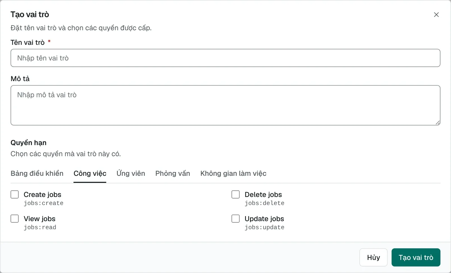The height and width of the screenshot is (273, 451).
Task: Click the Chọn các quyền helper text
Action: (x=66, y=154)
